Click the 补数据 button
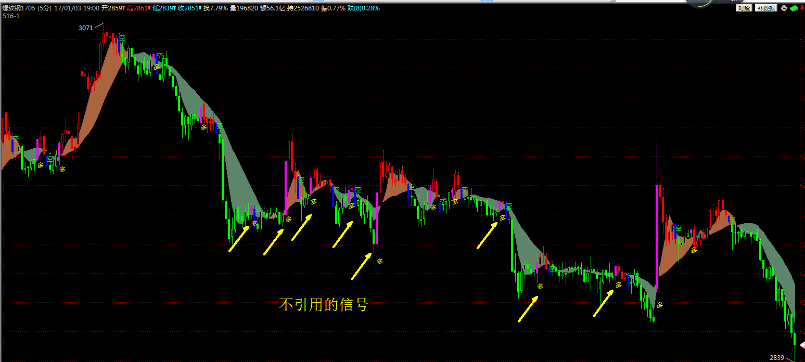The height and width of the screenshot is (362, 805). (766, 8)
